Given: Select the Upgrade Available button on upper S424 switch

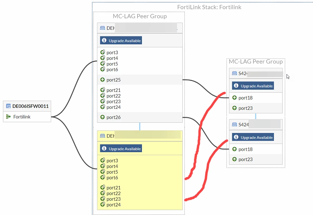Looking at the screenshot, I should tap(253, 86).
